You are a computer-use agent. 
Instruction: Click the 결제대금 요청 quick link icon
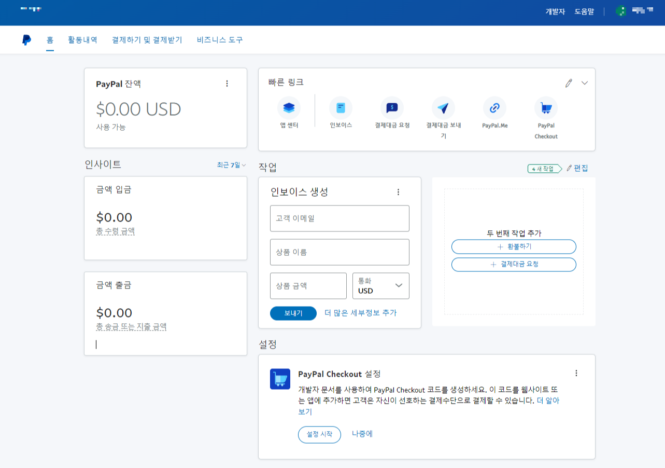point(392,108)
